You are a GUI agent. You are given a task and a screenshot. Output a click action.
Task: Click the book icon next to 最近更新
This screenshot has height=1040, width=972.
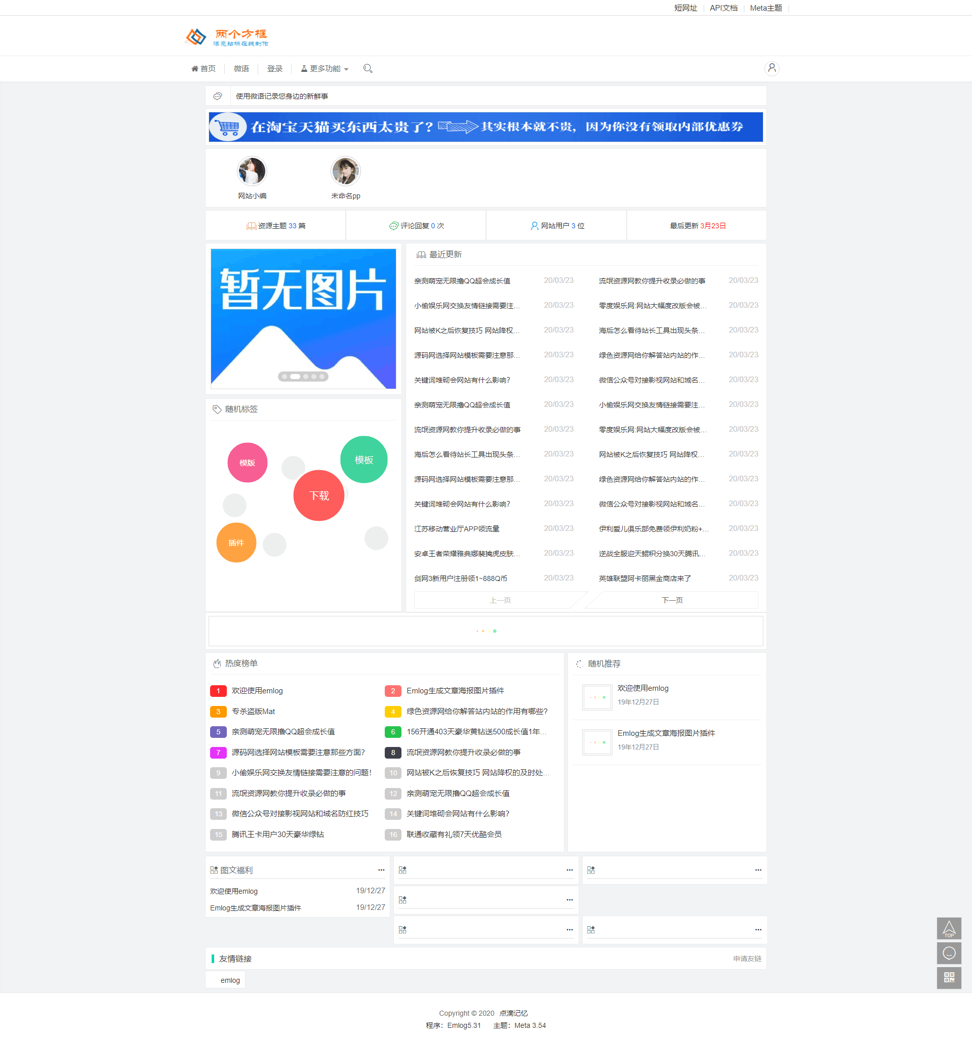click(421, 255)
